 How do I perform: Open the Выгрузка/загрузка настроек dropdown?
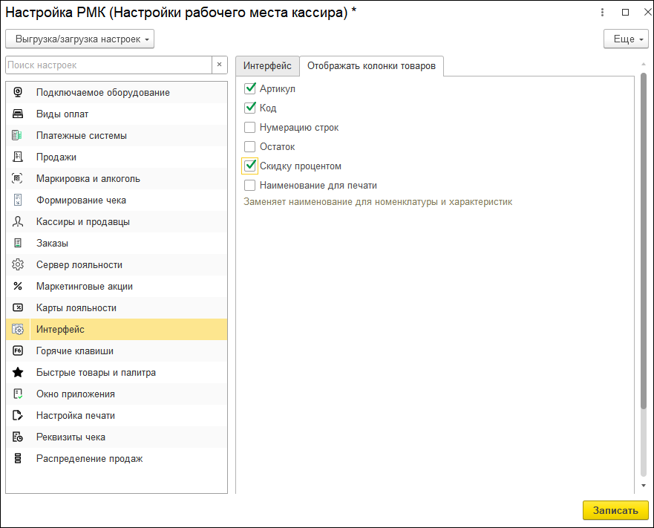pyautogui.click(x=79, y=39)
